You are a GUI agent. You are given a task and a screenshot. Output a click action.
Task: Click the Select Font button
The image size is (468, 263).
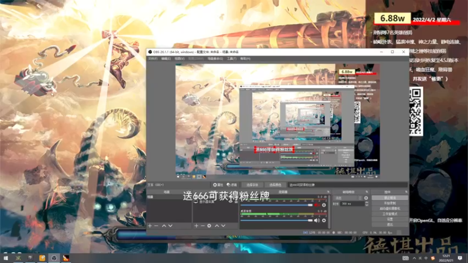click(252, 185)
